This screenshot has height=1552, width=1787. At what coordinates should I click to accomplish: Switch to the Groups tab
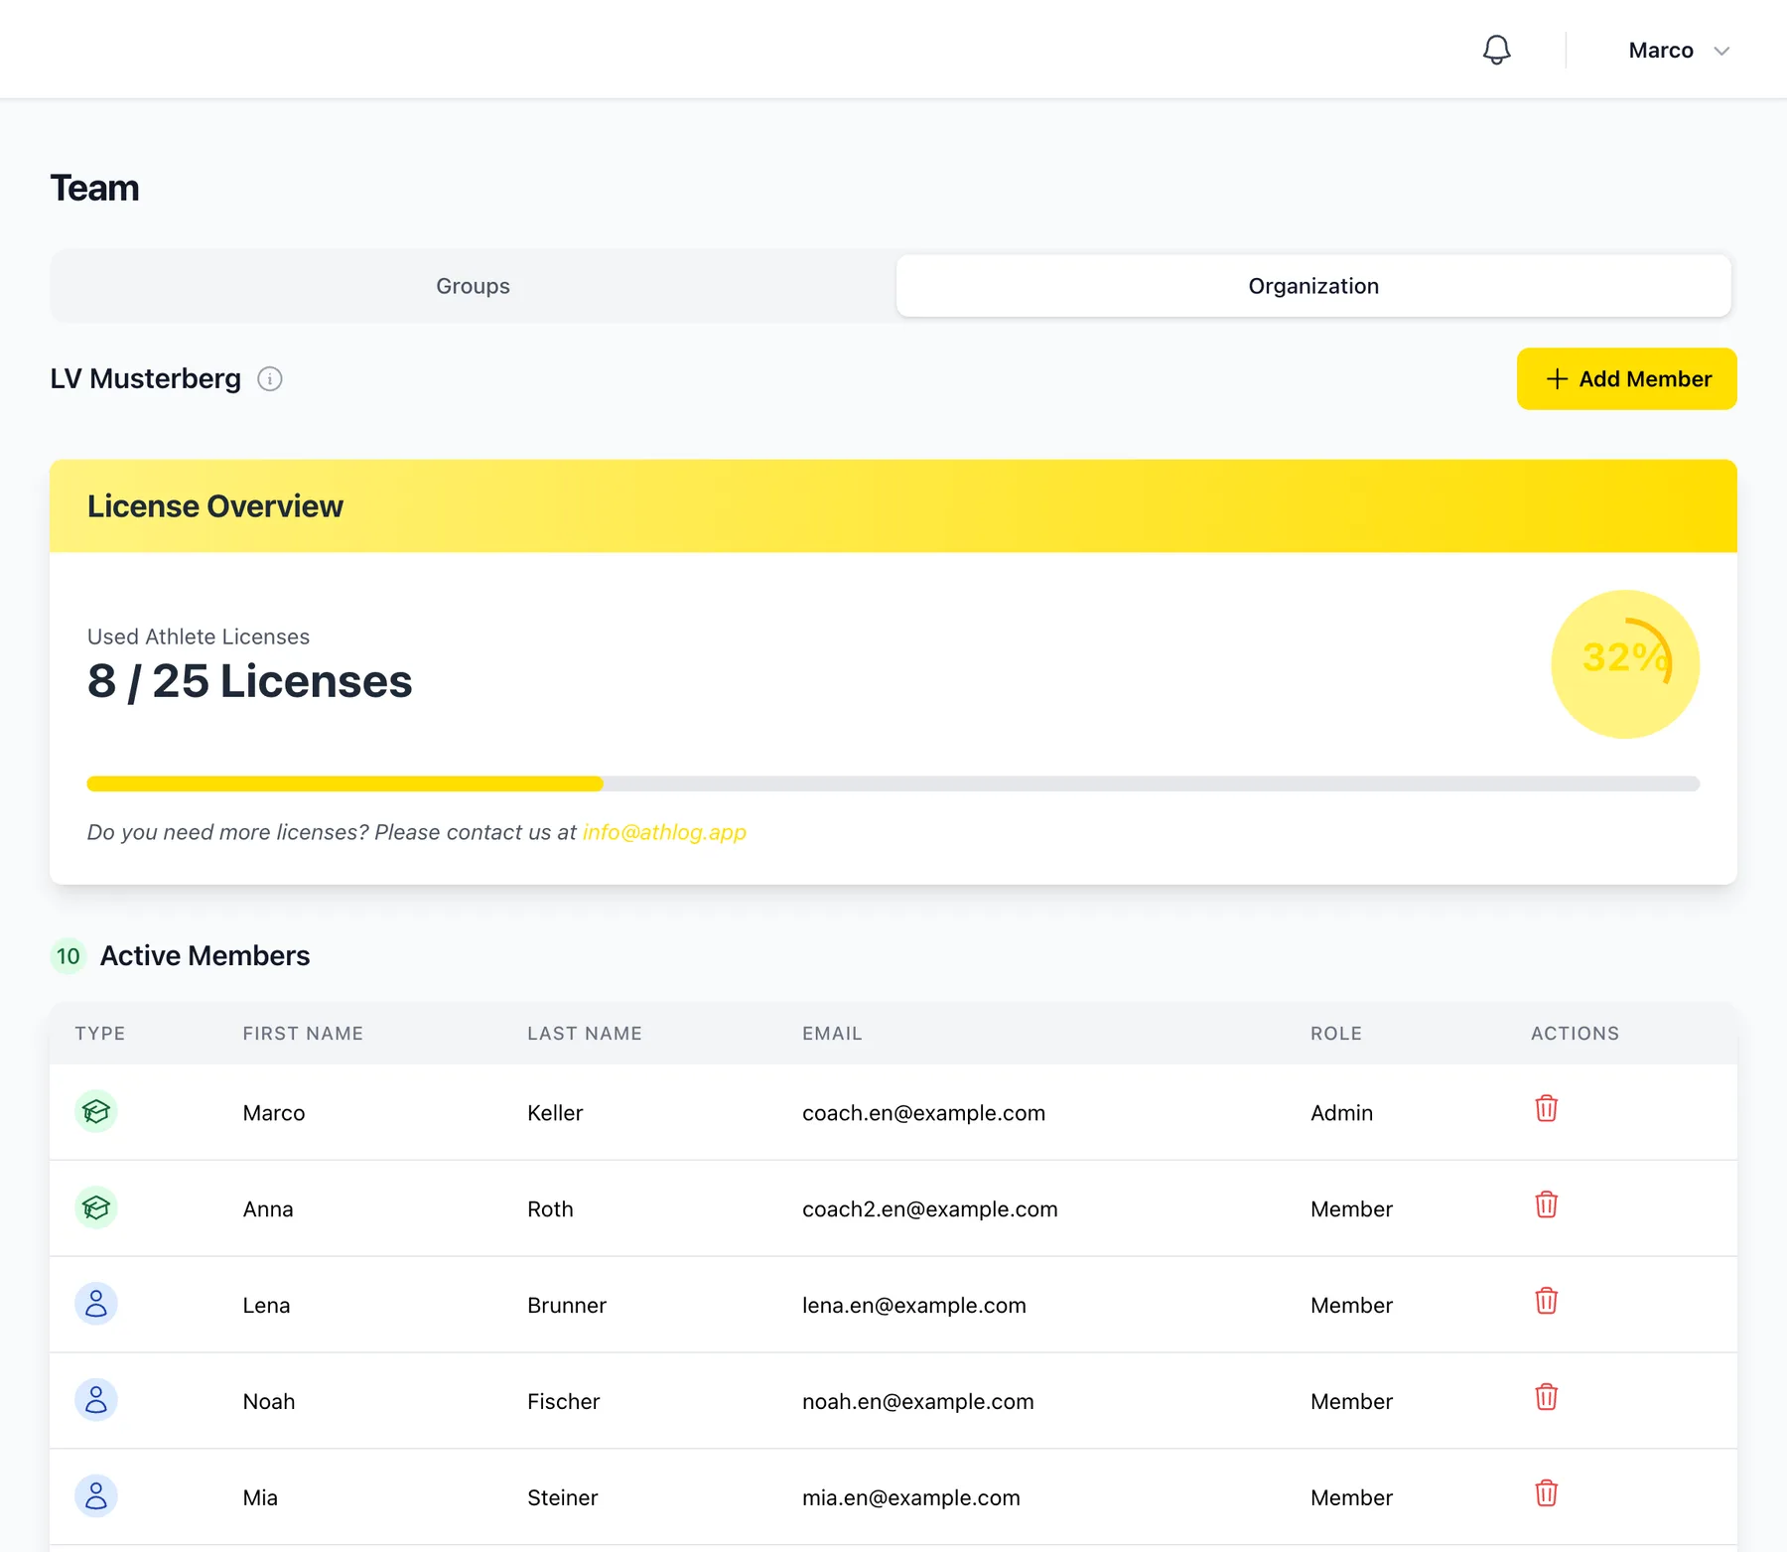click(473, 286)
